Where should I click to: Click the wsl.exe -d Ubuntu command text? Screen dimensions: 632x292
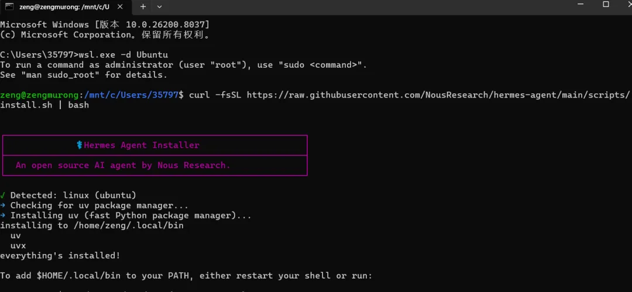pos(123,55)
